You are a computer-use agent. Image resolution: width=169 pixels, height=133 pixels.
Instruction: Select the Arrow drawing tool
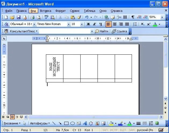coord(60,123)
